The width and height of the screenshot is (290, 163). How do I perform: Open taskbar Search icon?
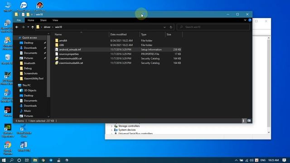tap(11, 160)
